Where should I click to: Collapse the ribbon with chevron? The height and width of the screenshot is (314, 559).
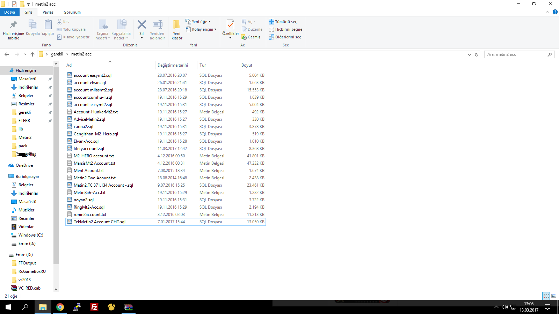point(547,12)
